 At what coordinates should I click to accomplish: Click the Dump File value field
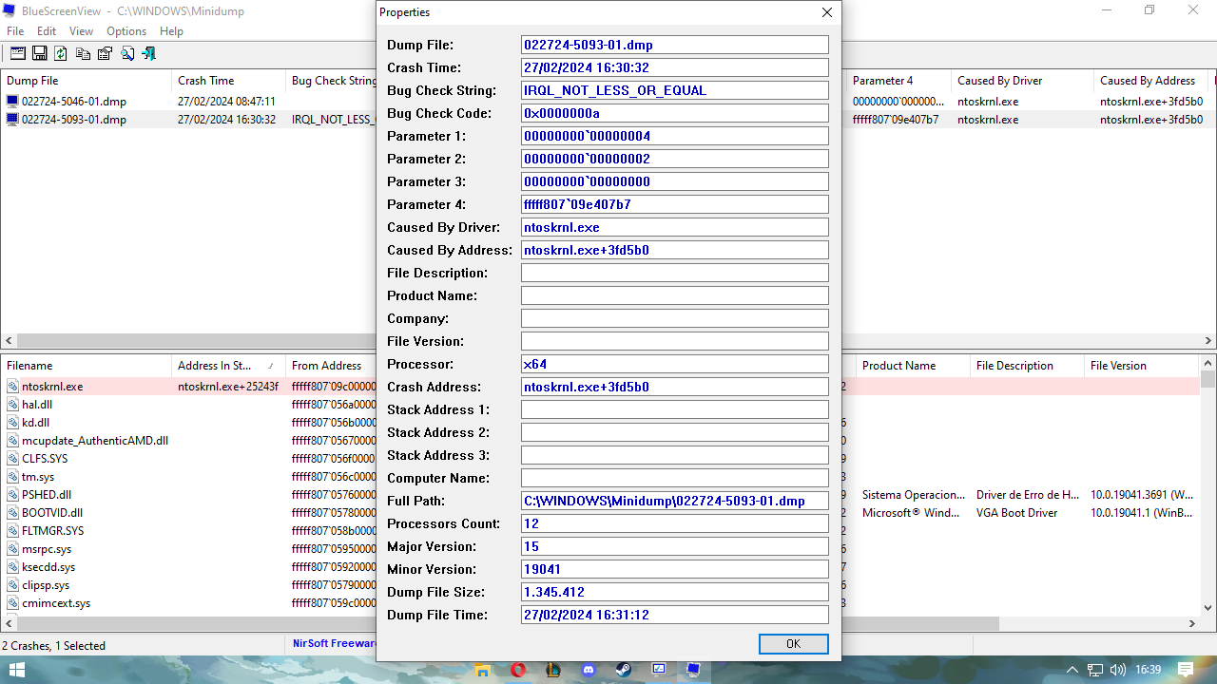pos(675,45)
